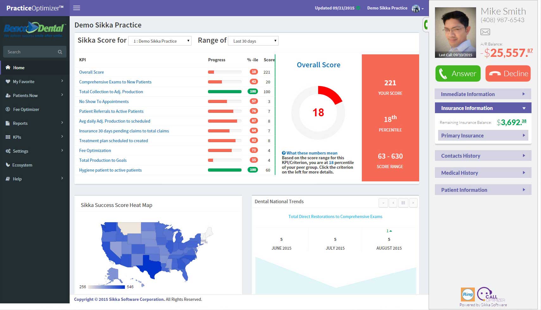Click the search magnifier icon in sidebar
Image resolution: width=541 pixels, height=310 pixels.
point(60,52)
